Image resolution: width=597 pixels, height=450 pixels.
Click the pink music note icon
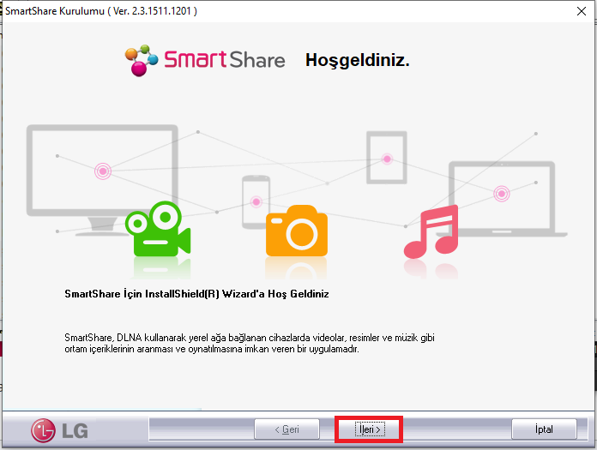(x=431, y=231)
